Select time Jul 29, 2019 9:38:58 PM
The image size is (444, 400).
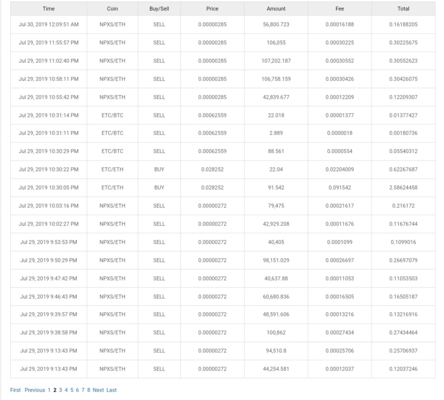48,333
